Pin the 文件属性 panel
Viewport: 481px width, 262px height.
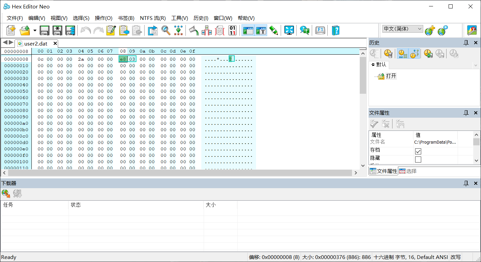coord(466,113)
